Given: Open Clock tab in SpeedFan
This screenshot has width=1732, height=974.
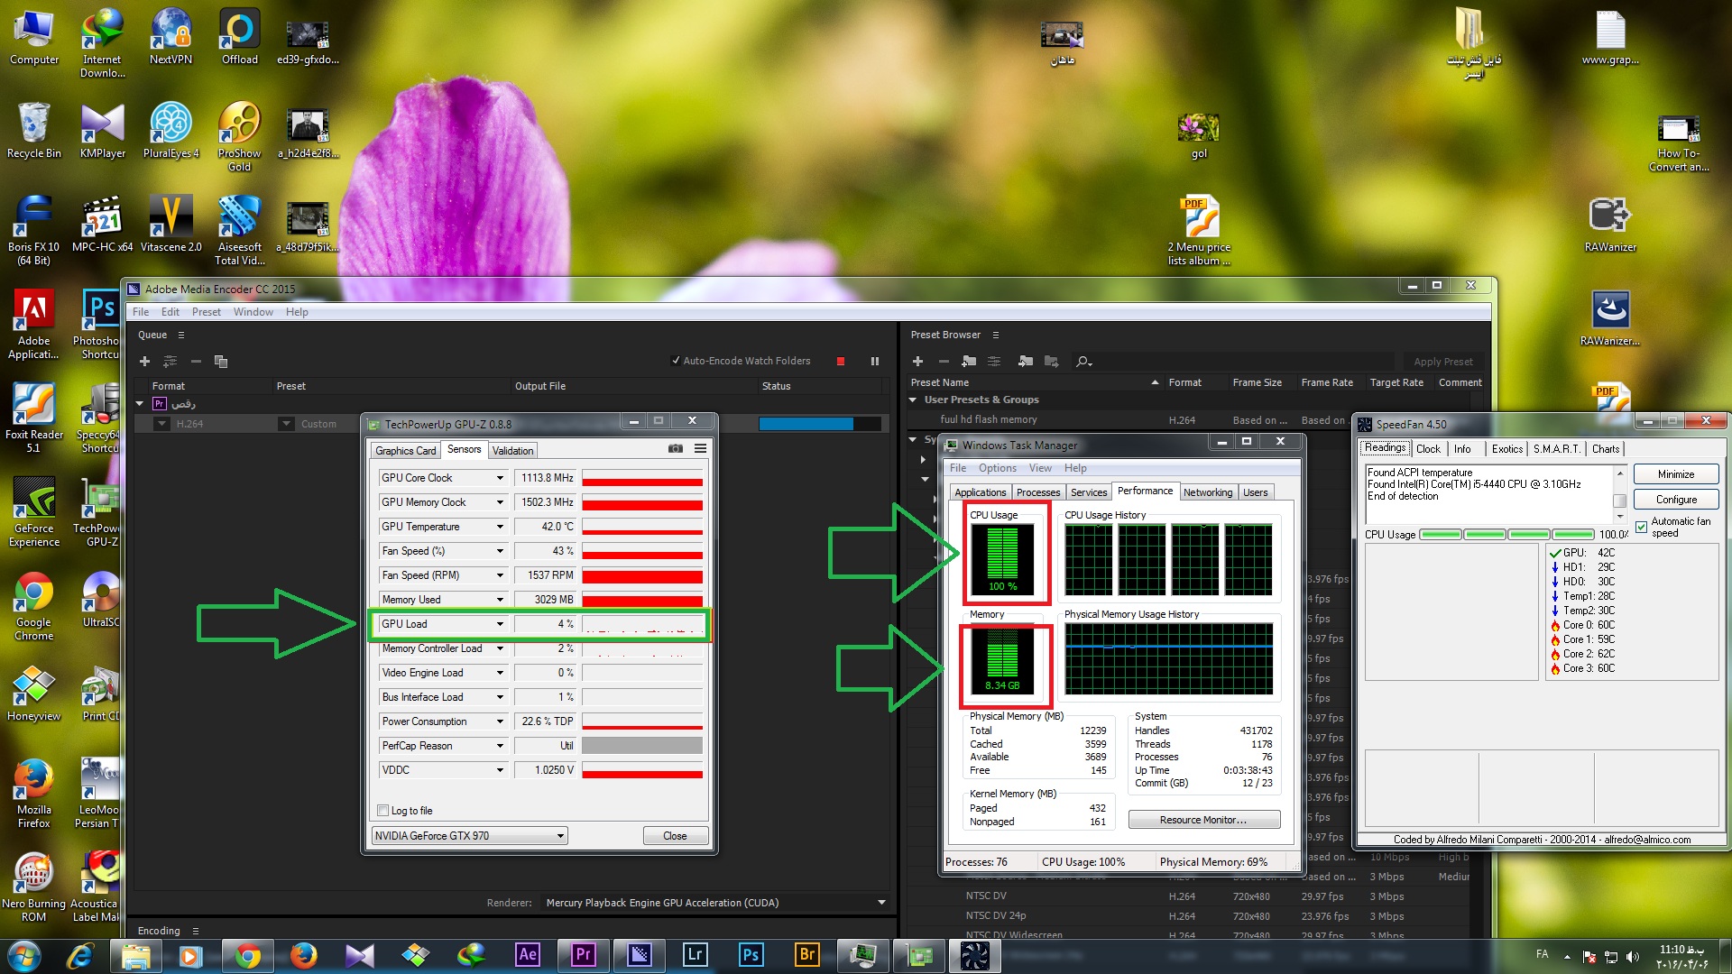Looking at the screenshot, I should (x=1428, y=449).
